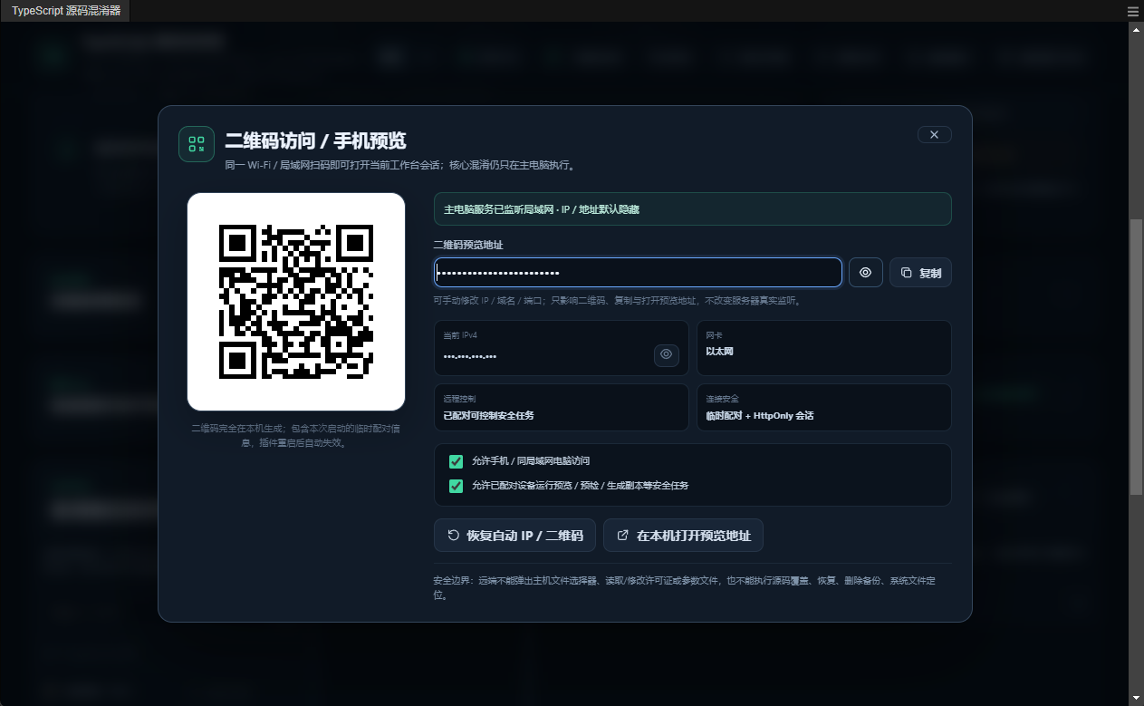1144x706 pixels.
Task: Select the TypeScript 源码混淆器 tab
Action: click(66, 11)
